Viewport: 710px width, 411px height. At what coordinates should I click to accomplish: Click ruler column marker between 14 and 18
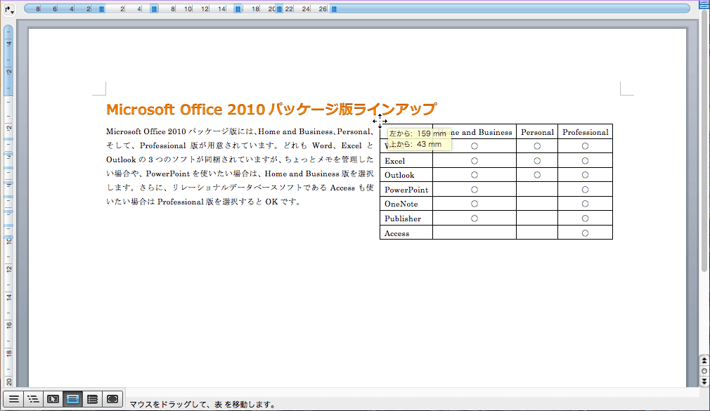pyautogui.click(x=238, y=9)
